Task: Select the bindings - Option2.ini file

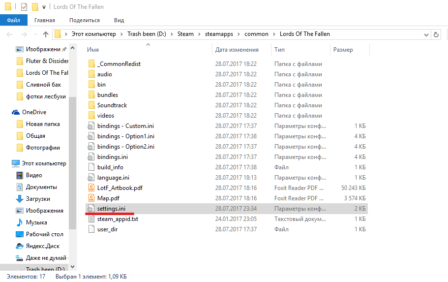Action: tap(126, 147)
